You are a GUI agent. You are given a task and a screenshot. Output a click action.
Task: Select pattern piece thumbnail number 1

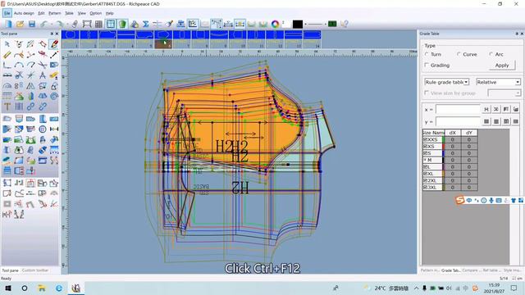point(71,39)
